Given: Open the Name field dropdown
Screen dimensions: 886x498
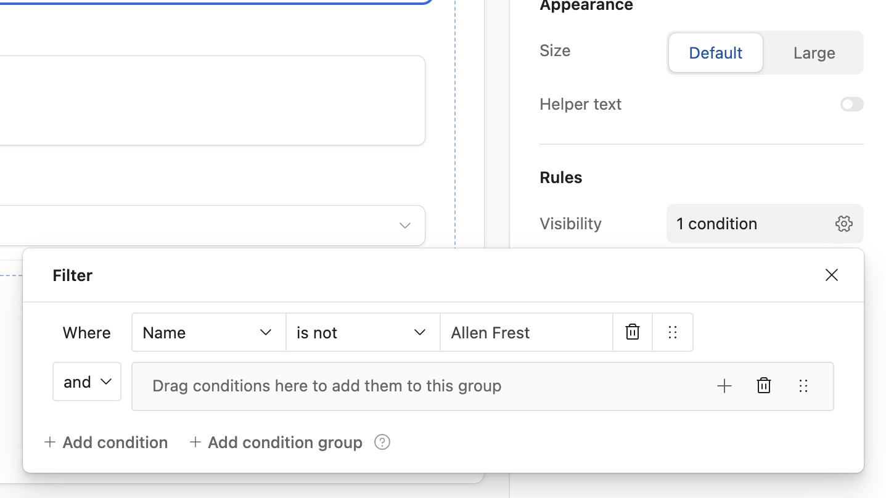Looking at the screenshot, I should (208, 333).
